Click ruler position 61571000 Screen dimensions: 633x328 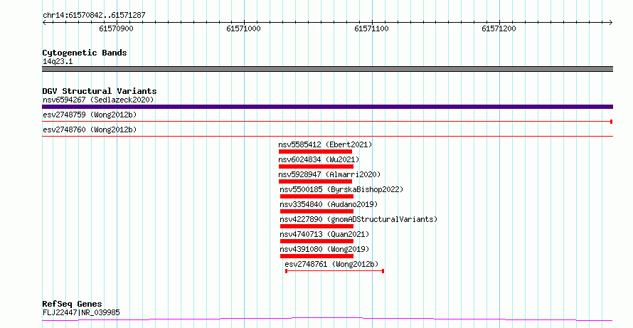(243, 28)
